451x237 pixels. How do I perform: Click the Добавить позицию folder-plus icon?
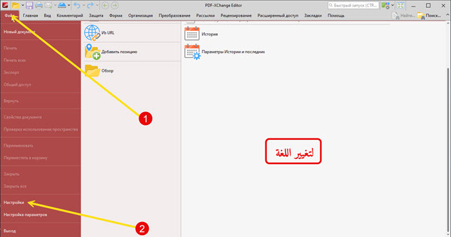pyautogui.click(x=92, y=52)
